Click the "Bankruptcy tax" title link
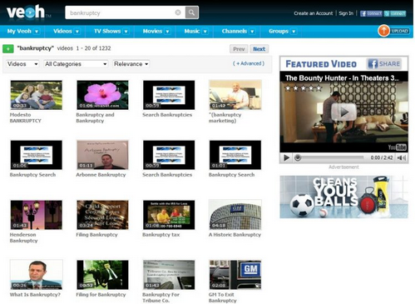415x304 pixels. tap(161, 235)
